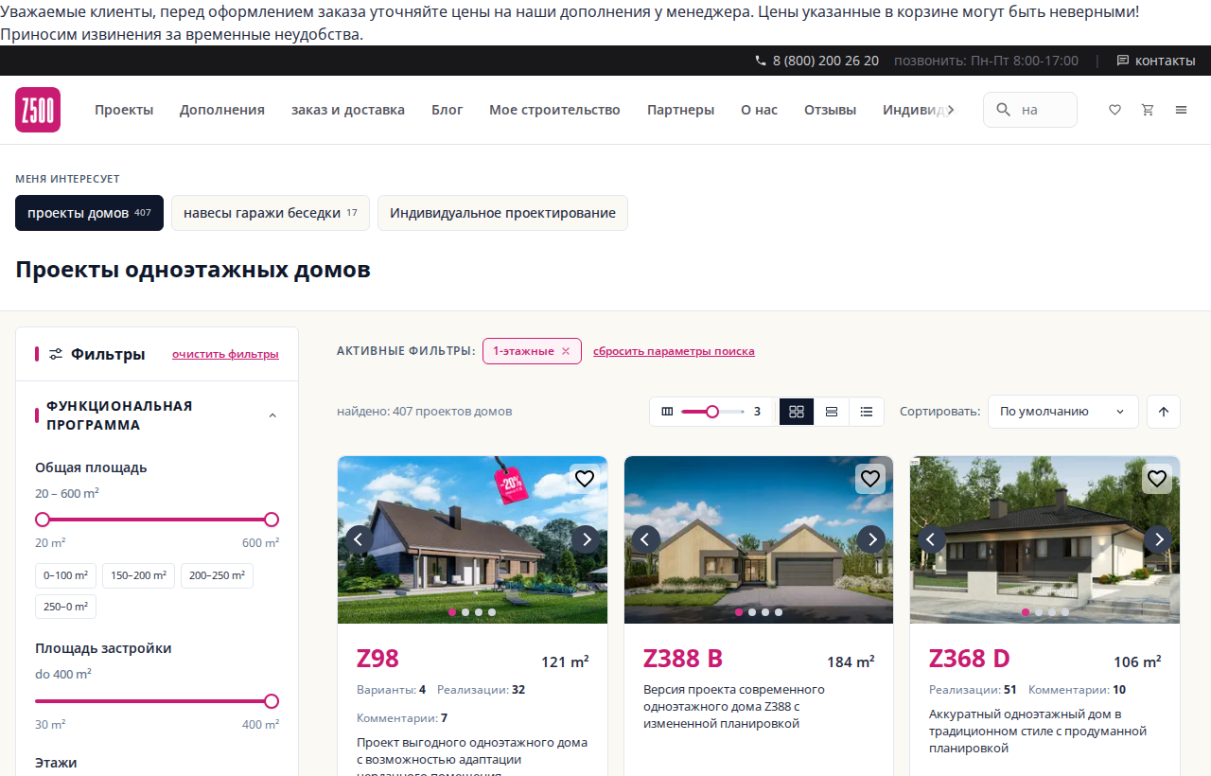Show next photo of Z98
The width and height of the screenshot is (1211, 776).
pos(586,539)
